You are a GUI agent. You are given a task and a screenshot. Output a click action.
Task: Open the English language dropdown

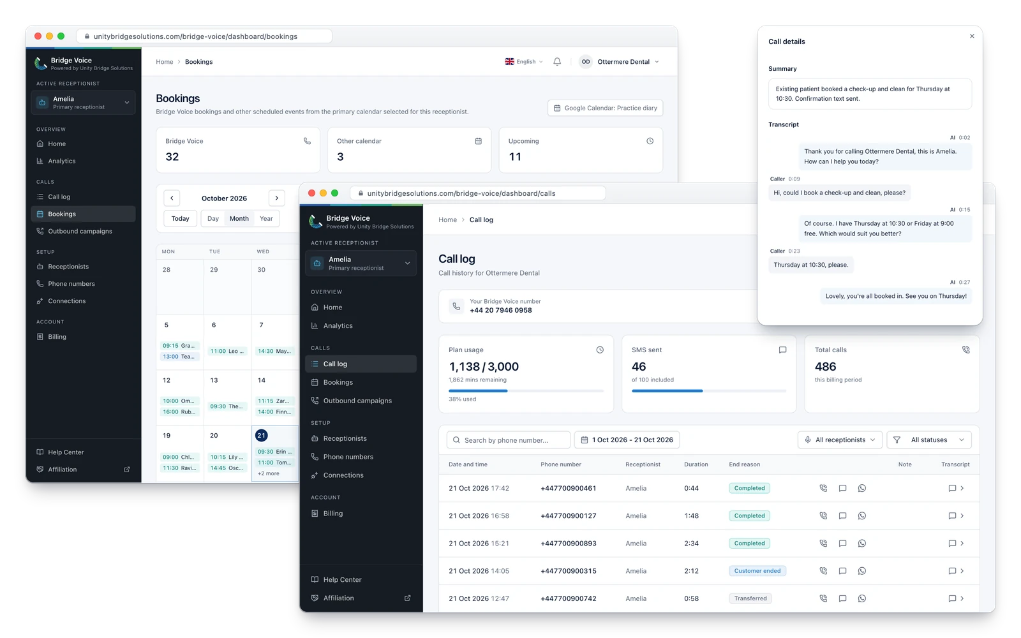tap(524, 62)
